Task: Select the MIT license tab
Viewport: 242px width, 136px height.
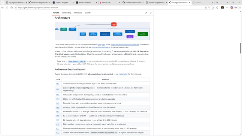Action: pyautogui.click(x=78, y=13)
